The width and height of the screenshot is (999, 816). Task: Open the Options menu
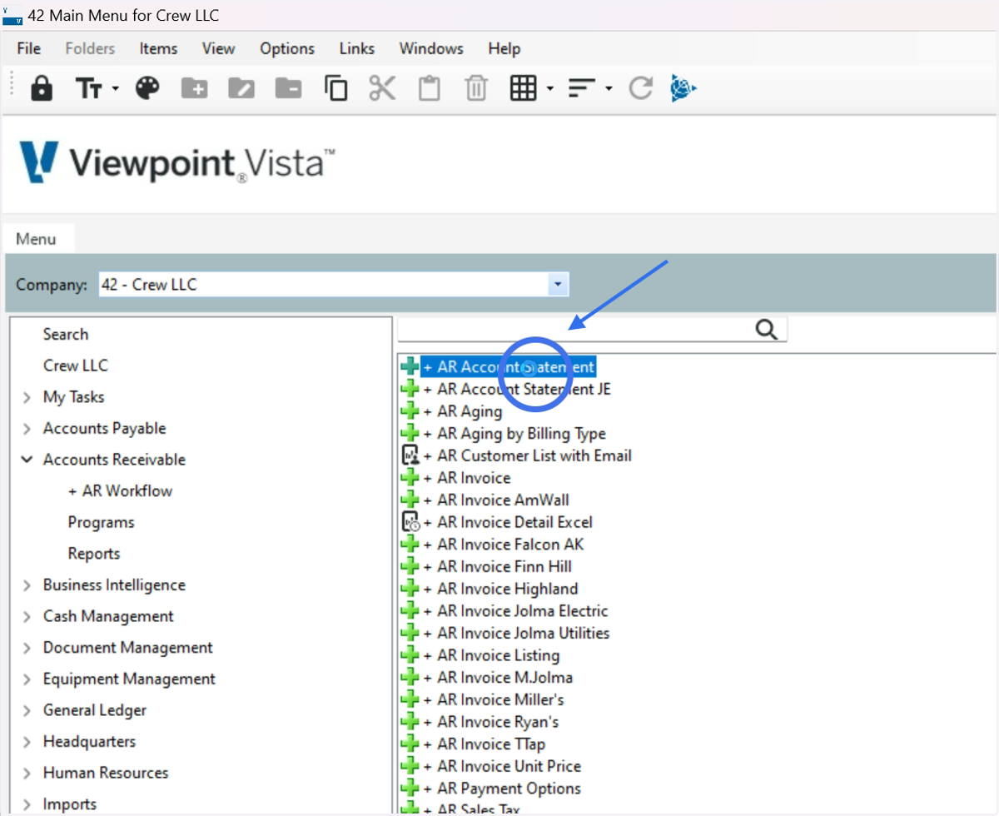[287, 48]
